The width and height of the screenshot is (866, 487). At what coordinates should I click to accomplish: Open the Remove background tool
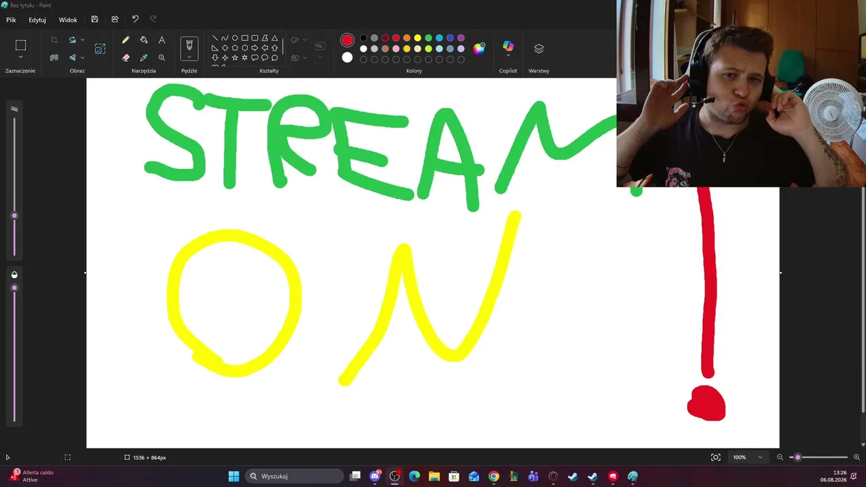54,57
